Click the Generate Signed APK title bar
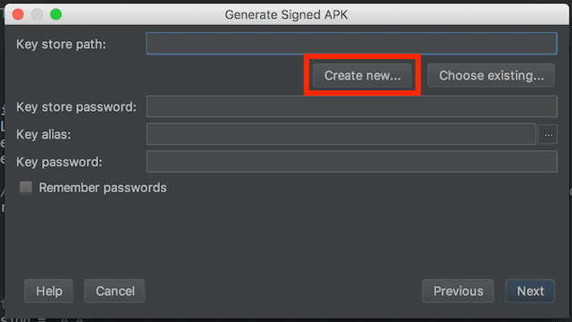 [x=286, y=14]
